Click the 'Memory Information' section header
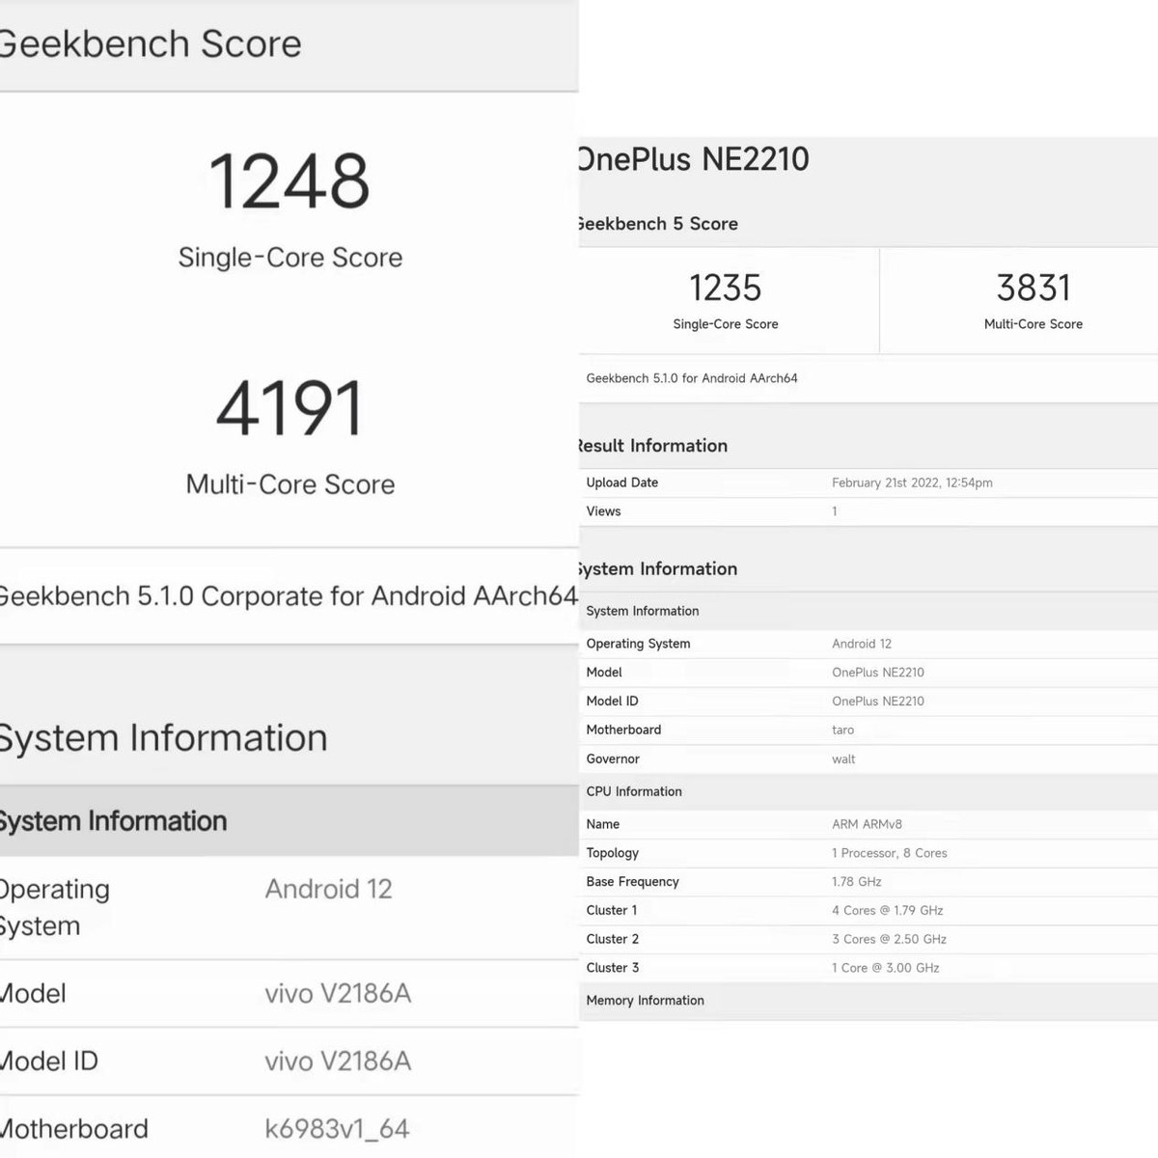 (646, 1001)
